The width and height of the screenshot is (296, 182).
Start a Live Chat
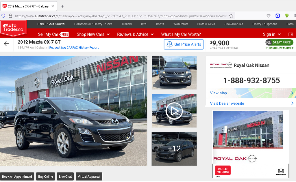pos(65,177)
